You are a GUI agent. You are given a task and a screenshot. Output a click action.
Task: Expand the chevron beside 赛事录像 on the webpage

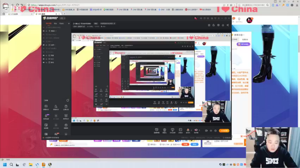coord(244,35)
